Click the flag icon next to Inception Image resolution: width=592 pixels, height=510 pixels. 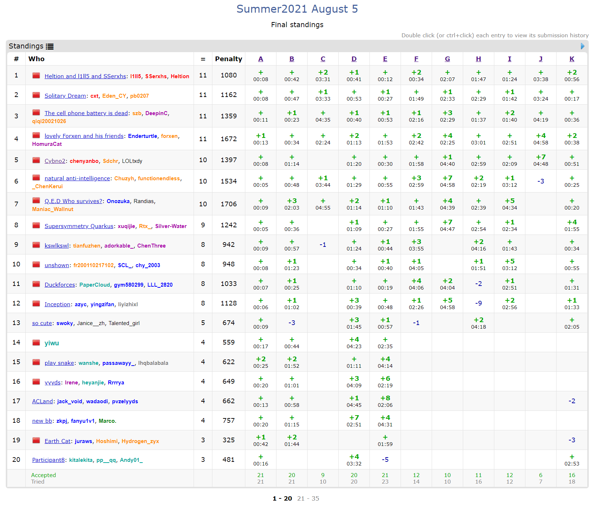[x=36, y=304]
